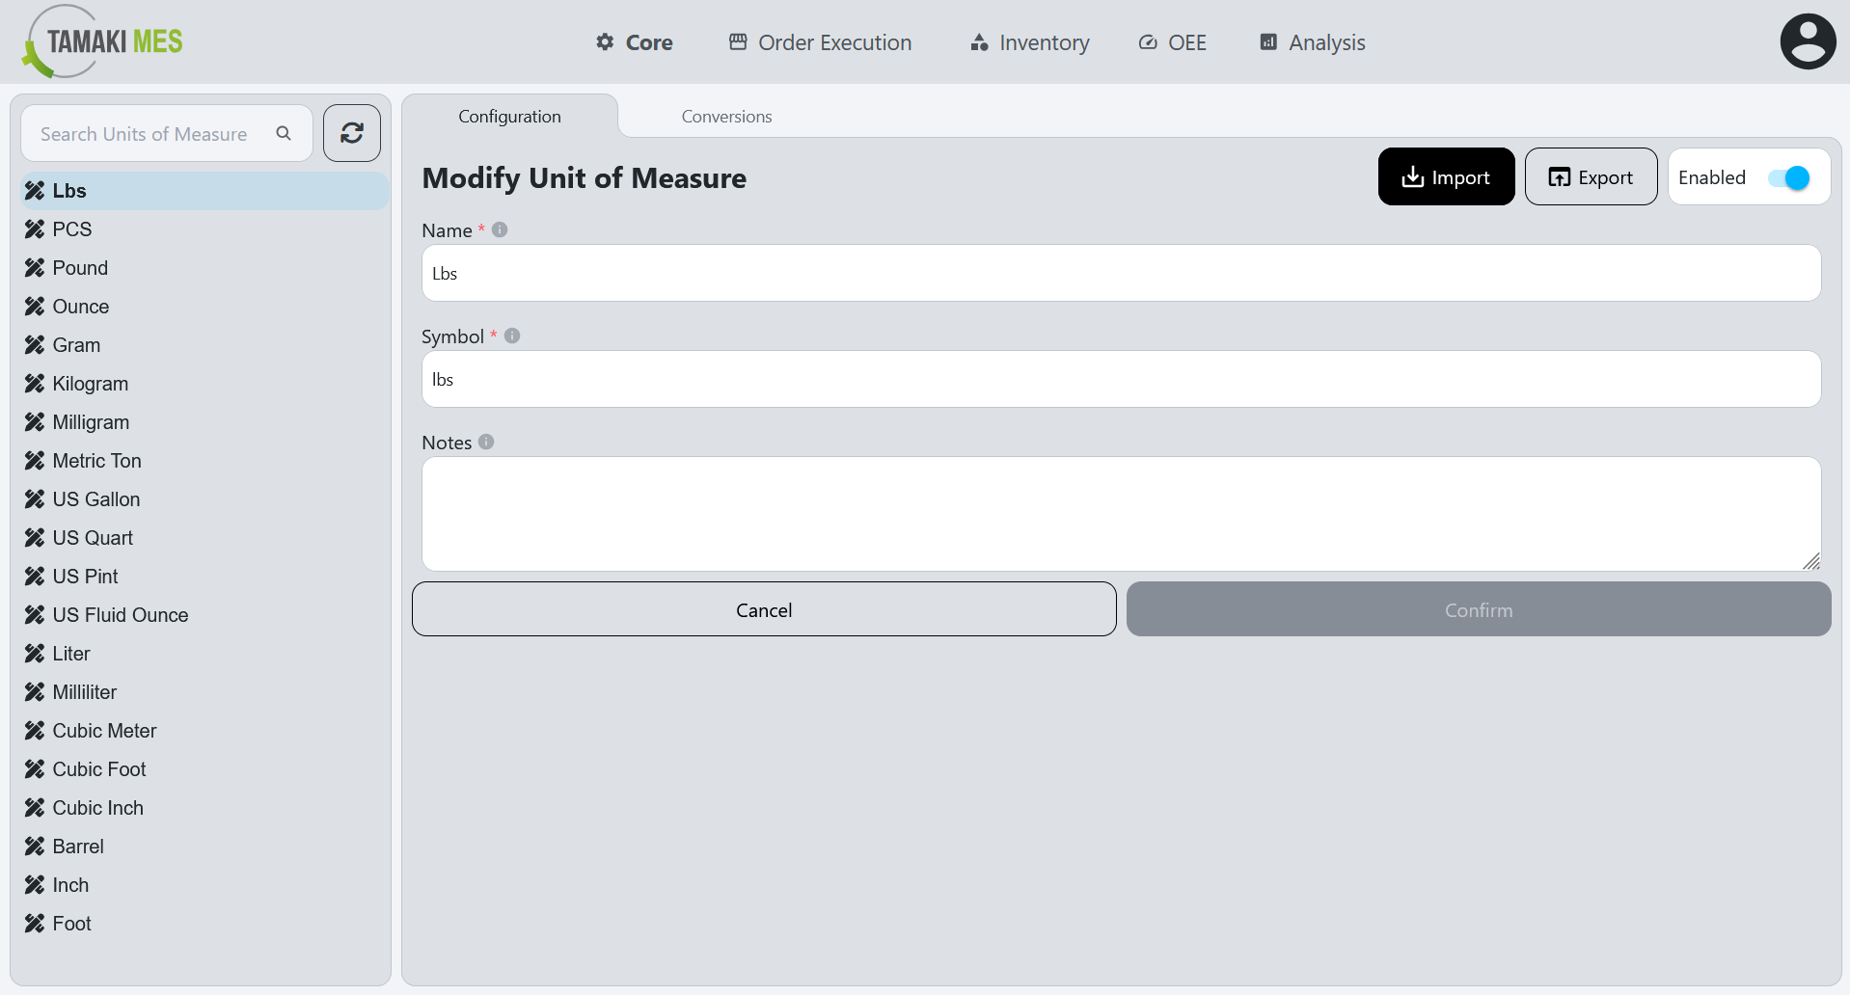This screenshot has height=995, width=1850.
Task: Click the Import button
Action: [1446, 176]
